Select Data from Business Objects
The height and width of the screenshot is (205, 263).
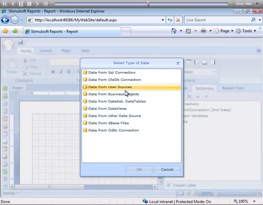[x=131, y=94]
